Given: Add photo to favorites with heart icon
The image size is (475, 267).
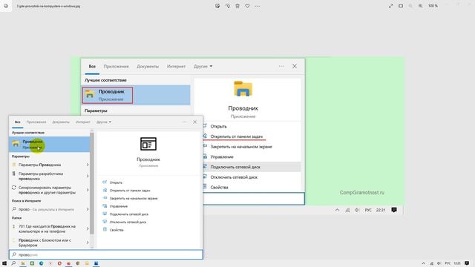Looking at the screenshot, I should coord(247,6).
